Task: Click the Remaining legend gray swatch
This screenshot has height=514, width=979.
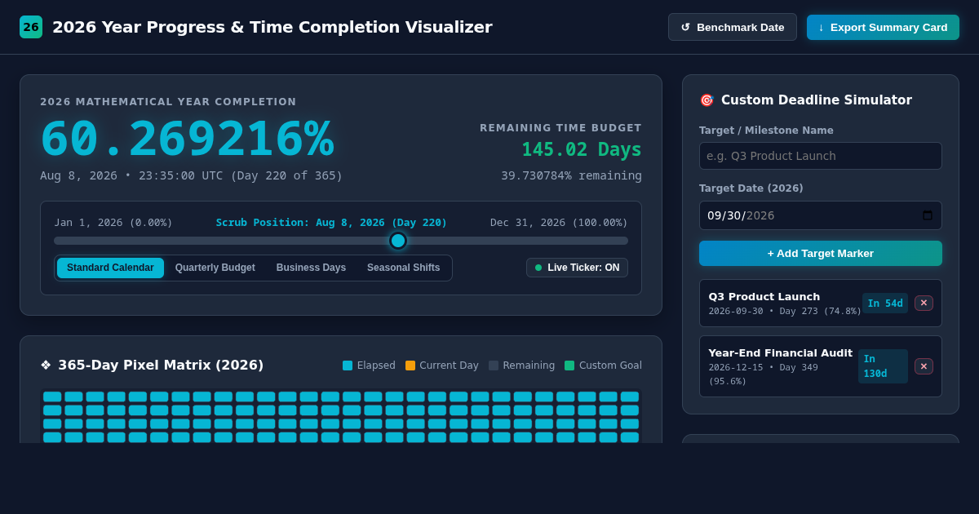Action: [x=494, y=366]
